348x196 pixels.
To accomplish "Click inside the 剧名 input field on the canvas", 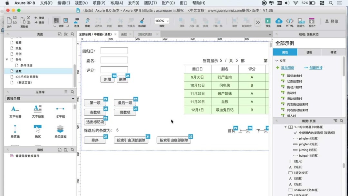I will 114,59.
